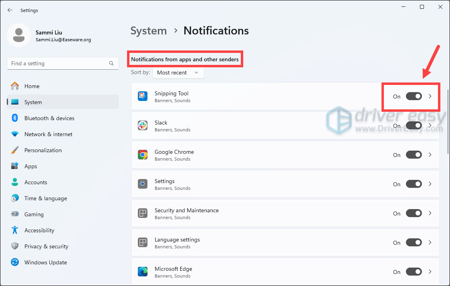Click the Find a setting search box
The image size is (450, 286).
58,63
